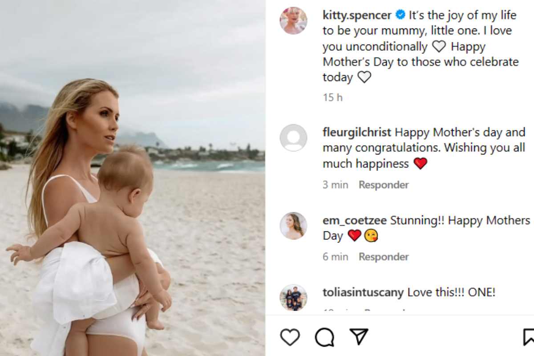534x356 pixels.
Task: Open the toliasintuscany username link
Action: tap(363, 292)
